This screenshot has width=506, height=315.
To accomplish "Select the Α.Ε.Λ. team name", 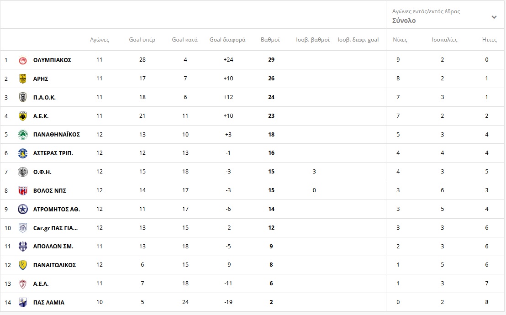I will 41,283.
